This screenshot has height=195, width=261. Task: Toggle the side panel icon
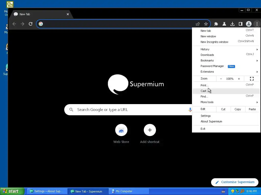(x=241, y=24)
